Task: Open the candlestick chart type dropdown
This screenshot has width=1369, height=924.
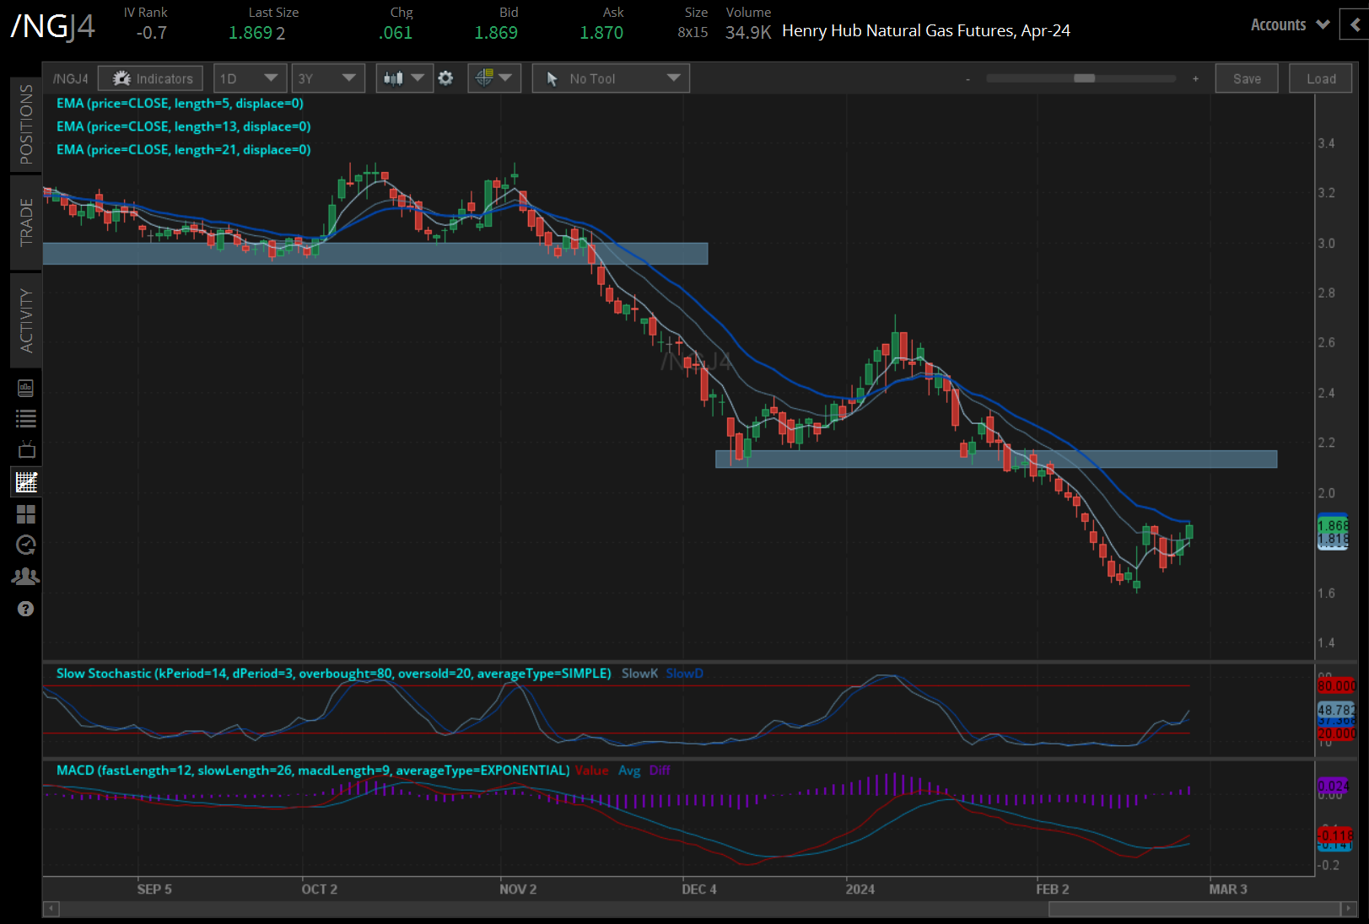Action: pos(403,78)
